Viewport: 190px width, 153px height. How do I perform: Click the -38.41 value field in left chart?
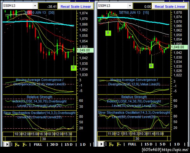(48, 7)
